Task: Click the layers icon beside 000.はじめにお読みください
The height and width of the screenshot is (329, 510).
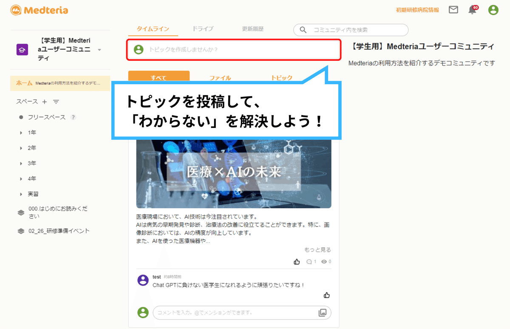Action: coord(21,213)
